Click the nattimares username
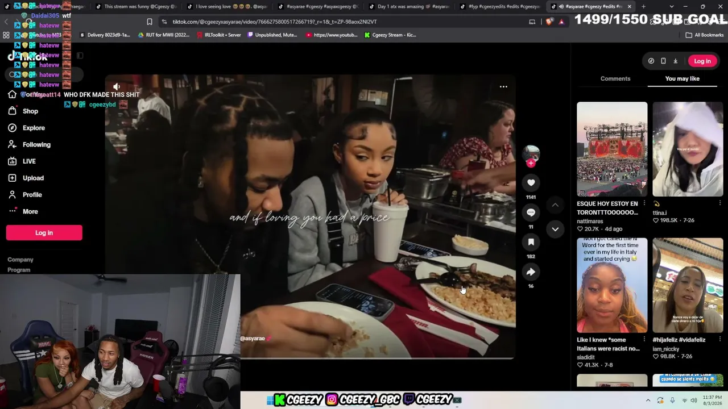 590,221
